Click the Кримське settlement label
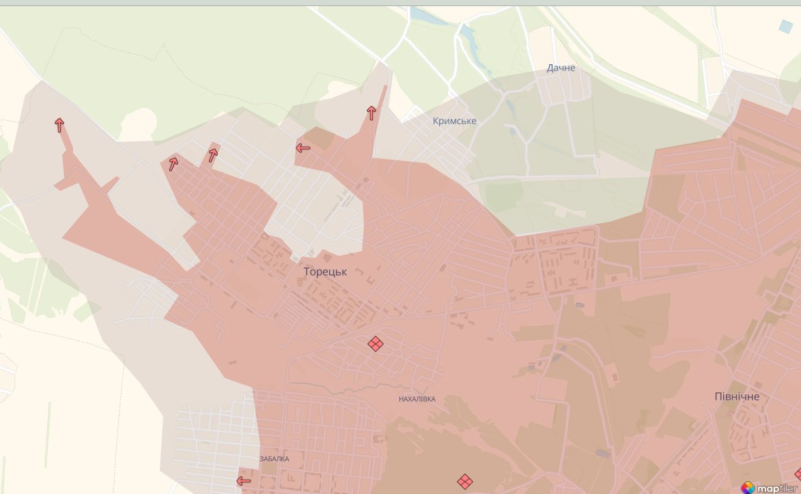 pos(454,121)
